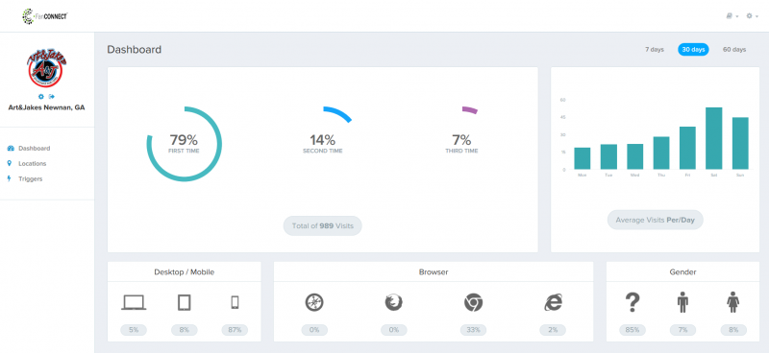Click the Internet Explorer icon
Screen dimensions: 769x353
[554, 303]
